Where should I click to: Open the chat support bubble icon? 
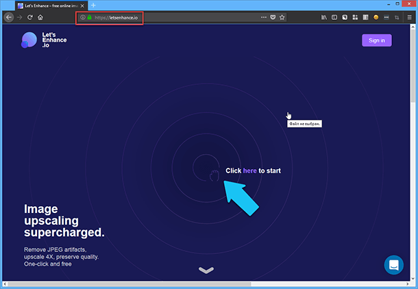[394, 265]
